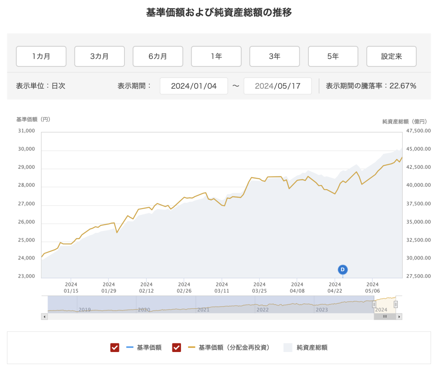Select the 3年 period button
438x367 pixels.
click(x=275, y=57)
